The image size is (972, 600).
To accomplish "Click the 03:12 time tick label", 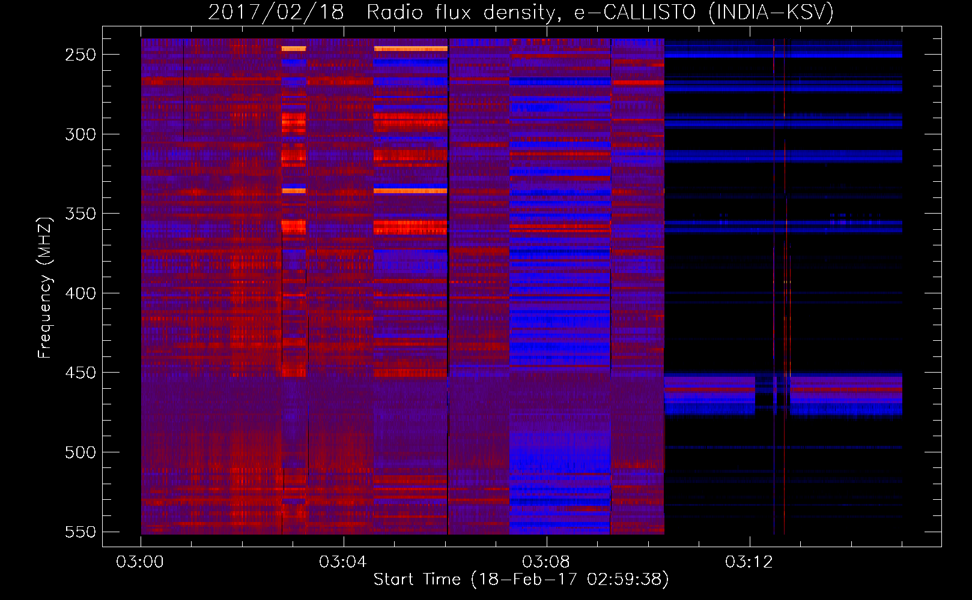I will 749,562.
